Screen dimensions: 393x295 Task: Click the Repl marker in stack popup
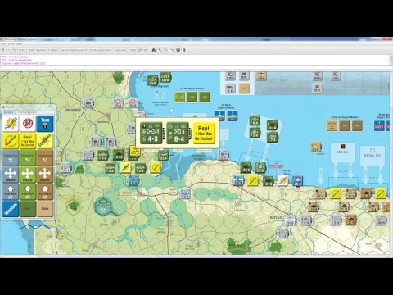[204, 133]
